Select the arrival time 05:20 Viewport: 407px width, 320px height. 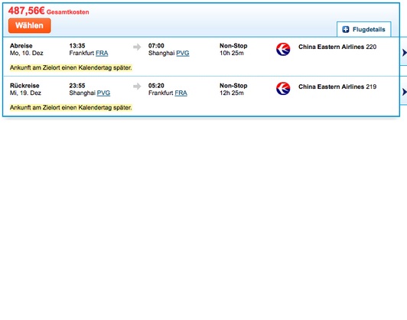[156, 86]
